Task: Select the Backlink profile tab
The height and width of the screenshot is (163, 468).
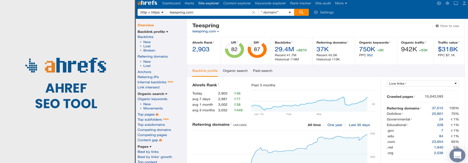Action: (x=205, y=71)
